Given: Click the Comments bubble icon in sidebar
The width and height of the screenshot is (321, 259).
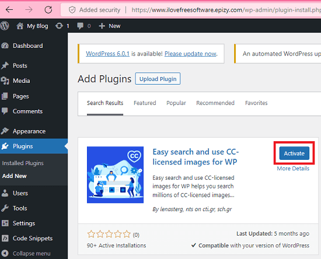Looking at the screenshot, I should click(5, 111).
